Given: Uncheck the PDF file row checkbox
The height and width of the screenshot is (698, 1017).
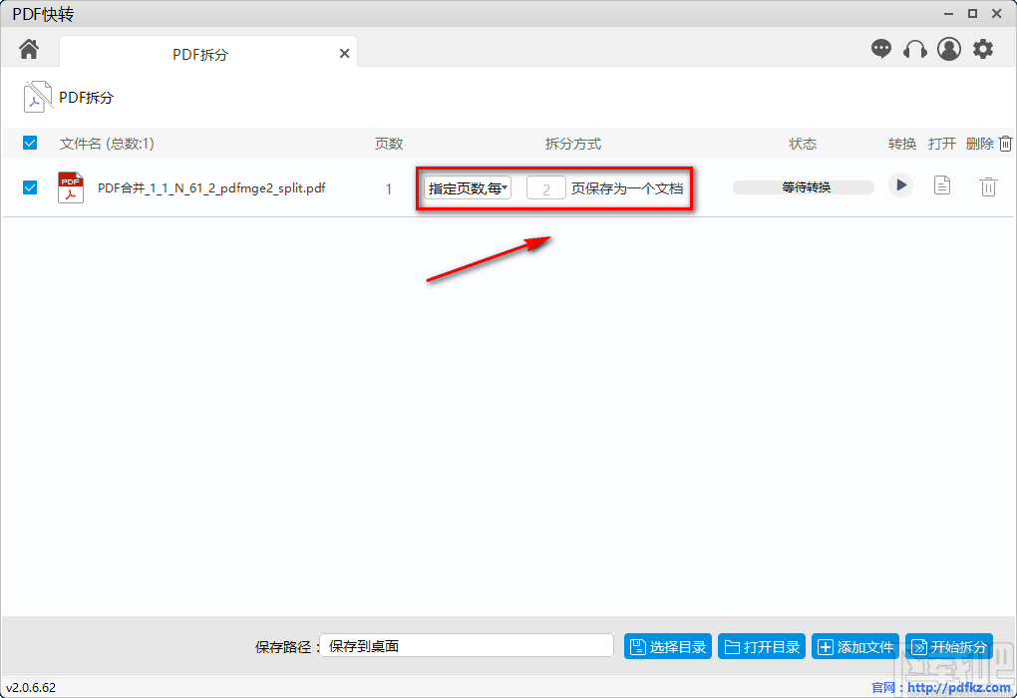Looking at the screenshot, I should click(x=29, y=186).
